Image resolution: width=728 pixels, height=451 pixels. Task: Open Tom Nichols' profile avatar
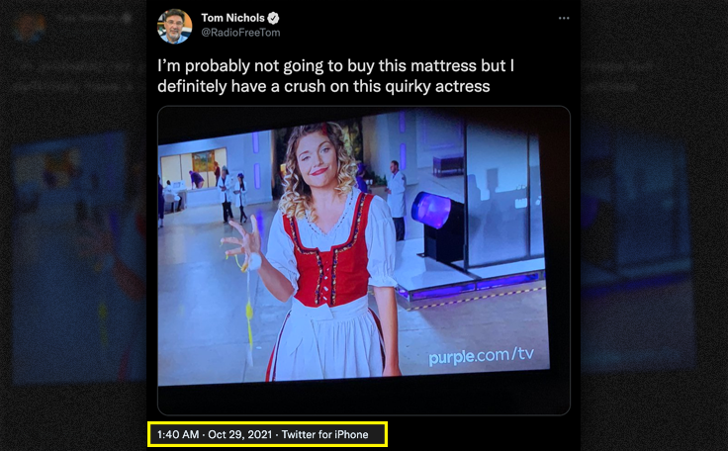point(174,26)
